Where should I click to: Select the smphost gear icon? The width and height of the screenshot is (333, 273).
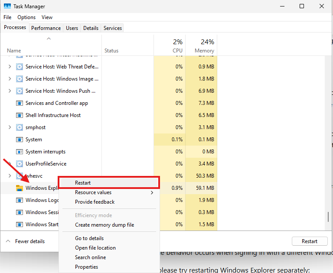coord(20,127)
